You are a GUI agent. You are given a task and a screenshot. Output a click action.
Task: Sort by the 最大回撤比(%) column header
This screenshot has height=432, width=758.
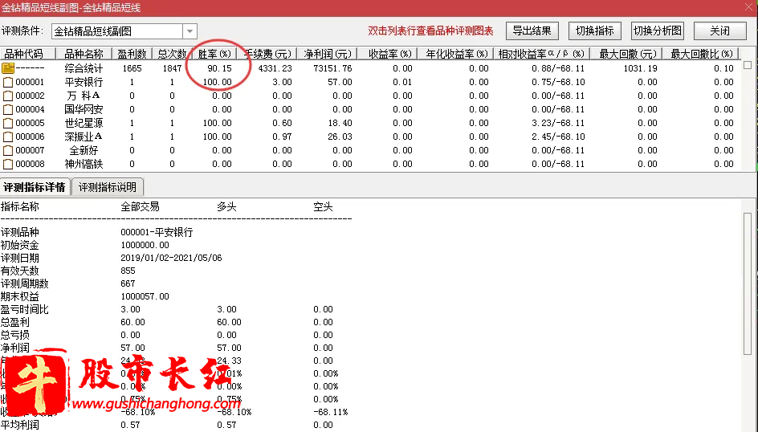tap(701, 54)
